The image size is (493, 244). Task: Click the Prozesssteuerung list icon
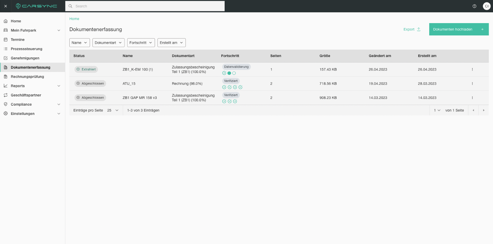[6, 49]
